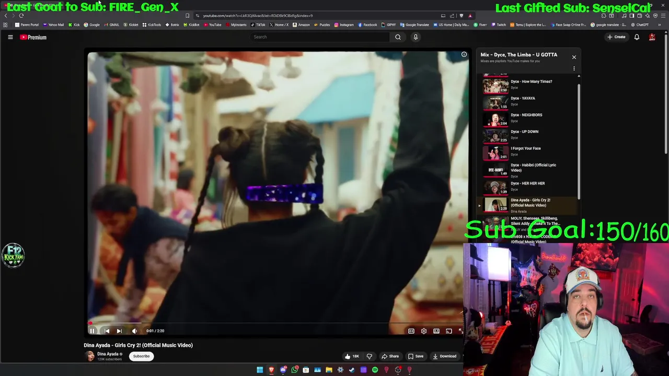Click the mix title Dyce, The Limba
The image size is (669, 376).
(518, 54)
